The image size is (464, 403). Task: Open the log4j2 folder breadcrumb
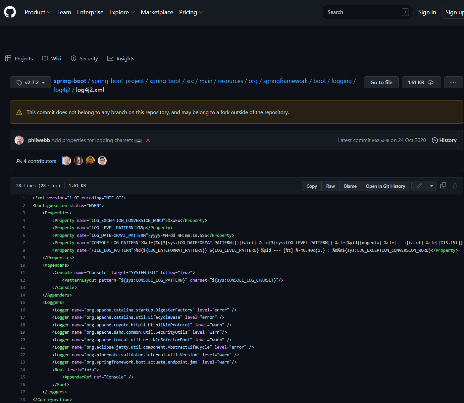(x=62, y=90)
